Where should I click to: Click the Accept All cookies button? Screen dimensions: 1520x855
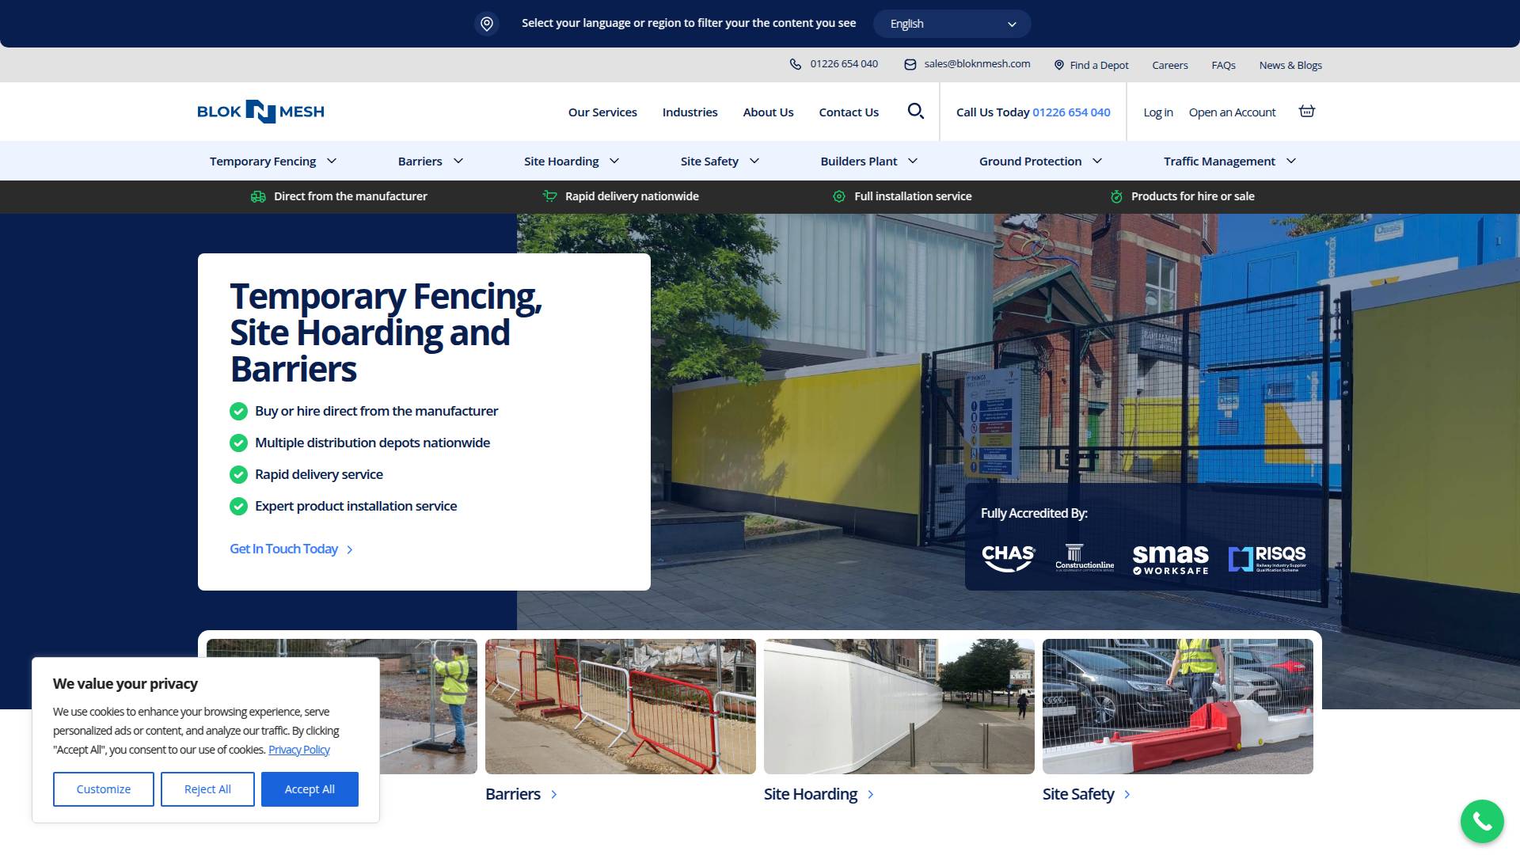coord(310,788)
